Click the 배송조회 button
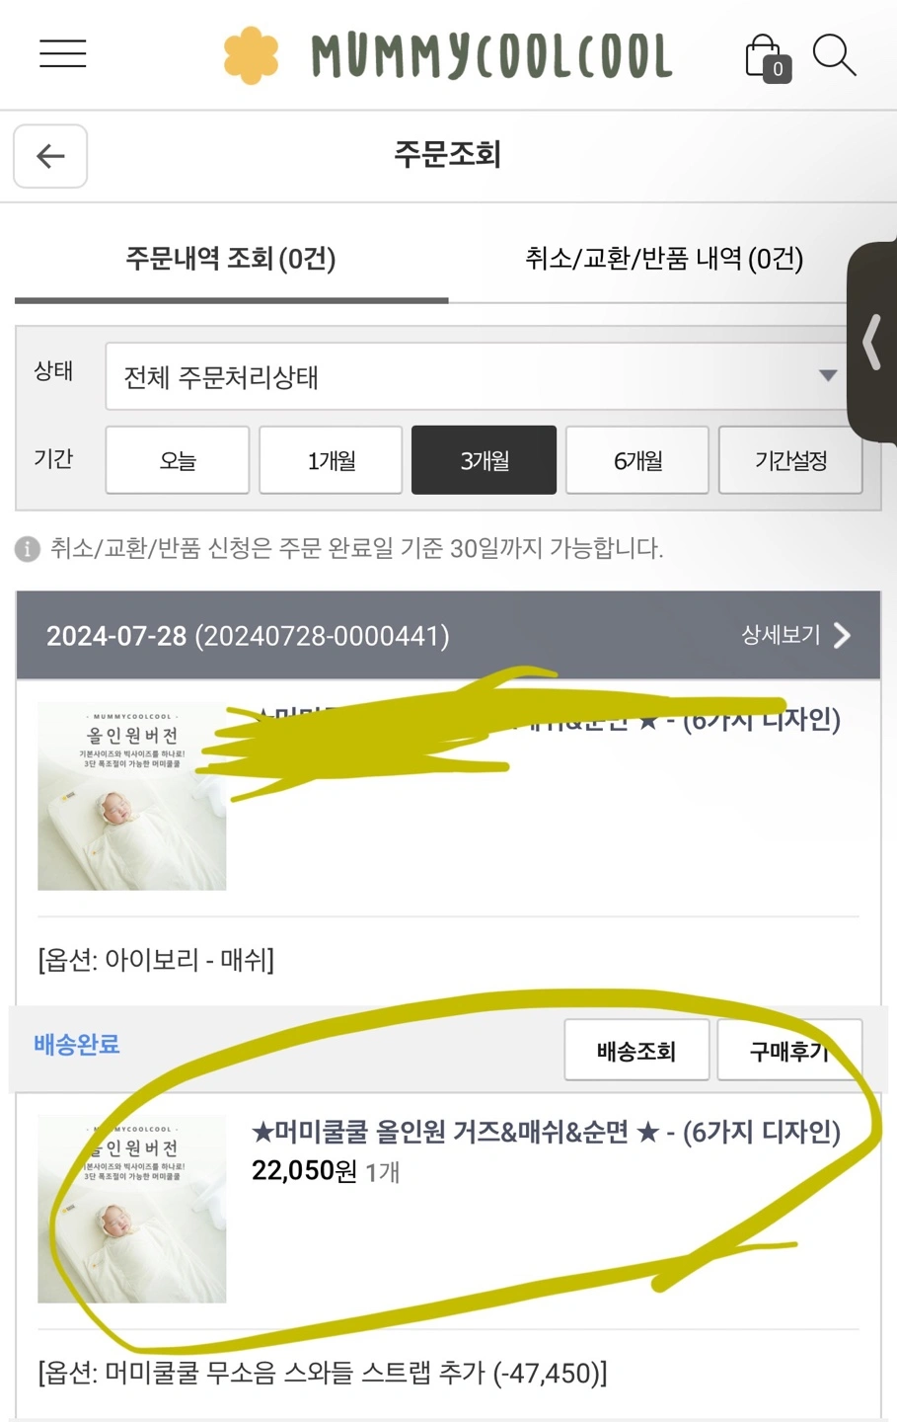The image size is (897, 1422). [636, 1051]
